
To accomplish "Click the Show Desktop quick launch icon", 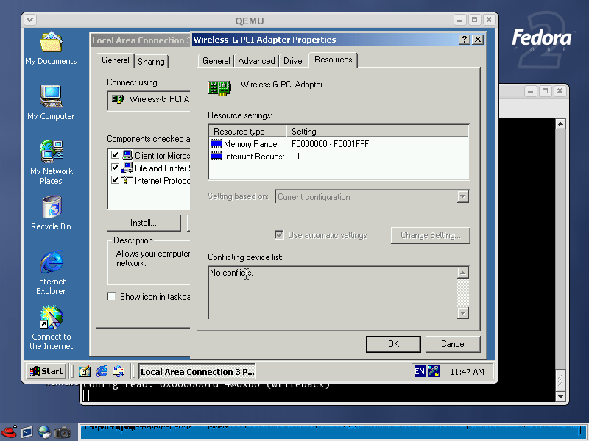I will tap(85, 371).
